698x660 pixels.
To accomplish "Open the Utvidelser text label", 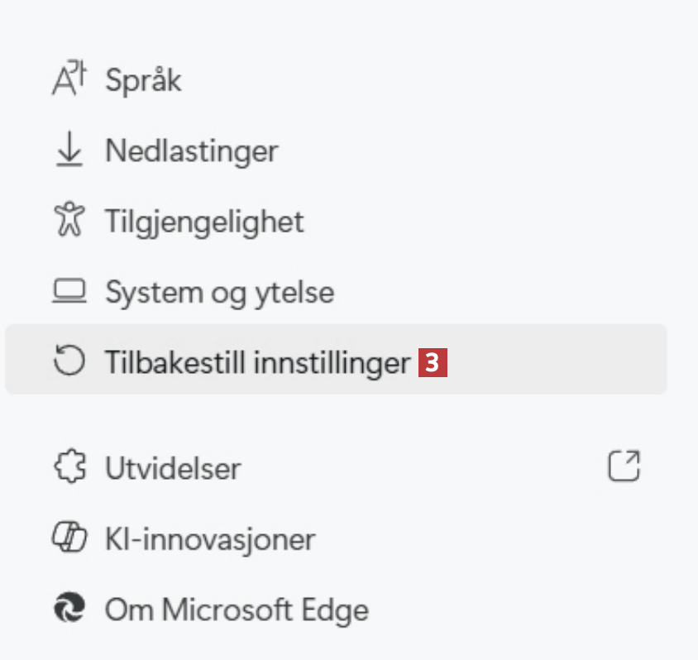I will coord(173,469).
